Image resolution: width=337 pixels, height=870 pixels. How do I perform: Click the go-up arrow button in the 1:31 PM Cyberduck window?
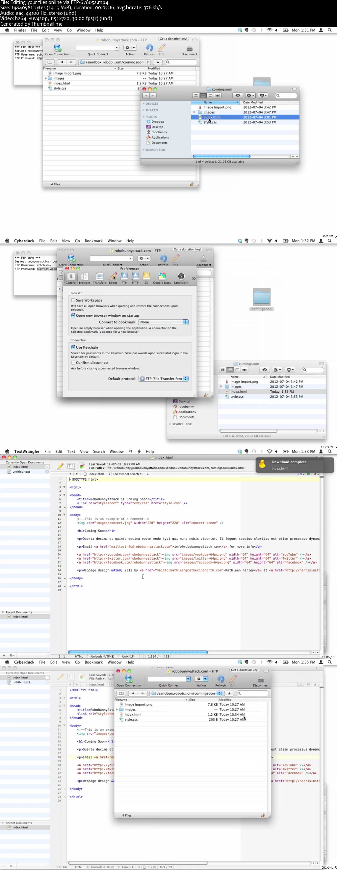tap(158, 62)
